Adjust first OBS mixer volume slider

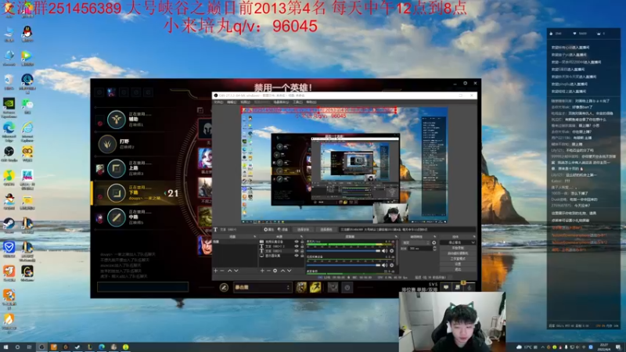point(344,251)
